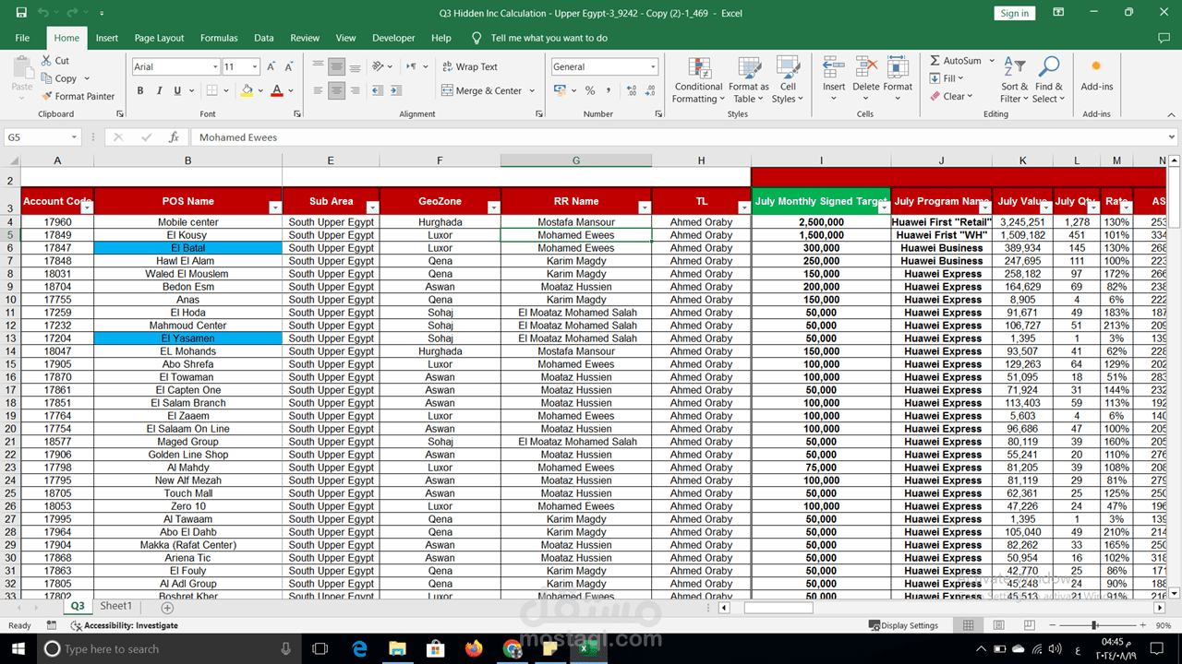
Task: Click AutoSum button
Action: click(956, 61)
